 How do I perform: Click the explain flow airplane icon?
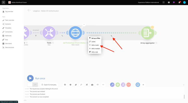(87, 85)
